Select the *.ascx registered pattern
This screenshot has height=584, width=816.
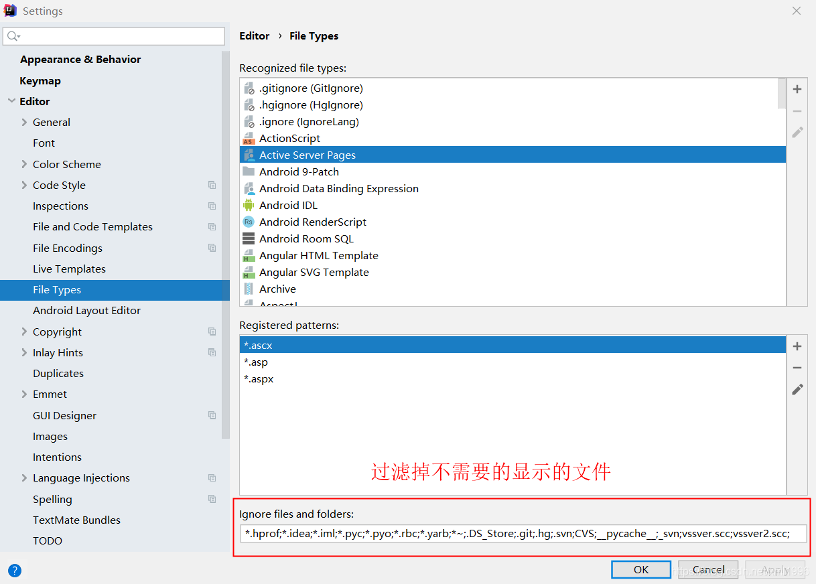pyautogui.click(x=513, y=345)
